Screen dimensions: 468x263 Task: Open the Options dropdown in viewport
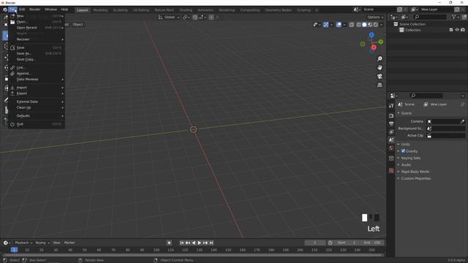[375, 18]
